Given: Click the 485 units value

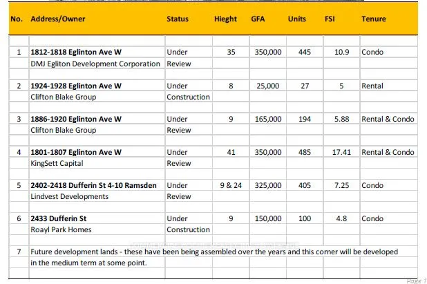Looking at the screenshot, I should [305, 152].
